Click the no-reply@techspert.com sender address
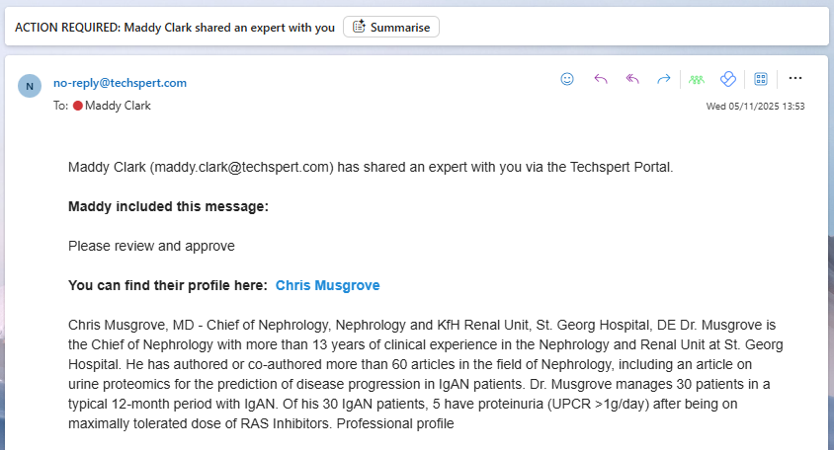 120,83
